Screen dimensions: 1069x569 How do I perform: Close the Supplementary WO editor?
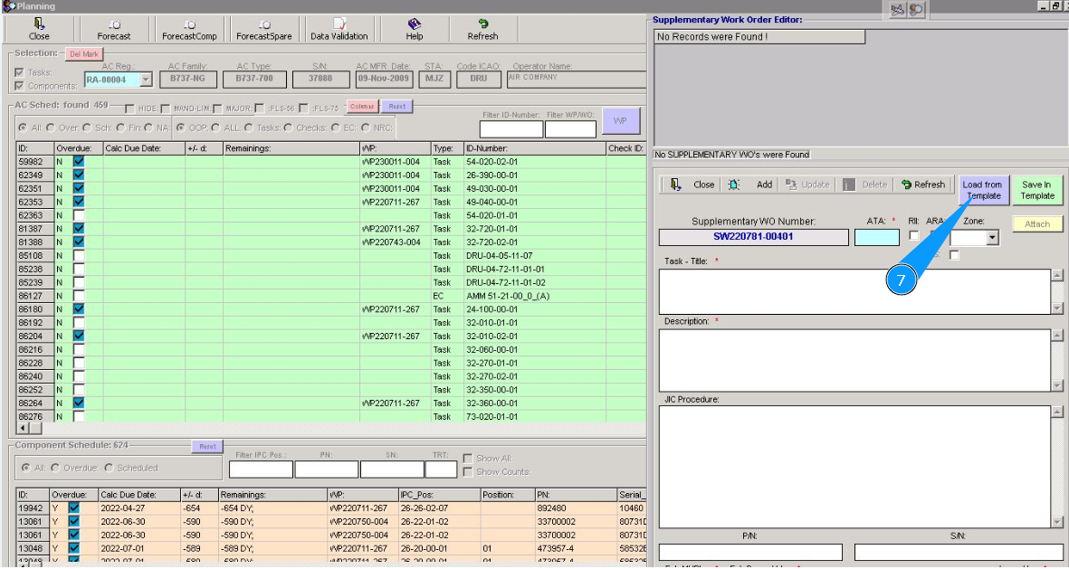coord(692,185)
